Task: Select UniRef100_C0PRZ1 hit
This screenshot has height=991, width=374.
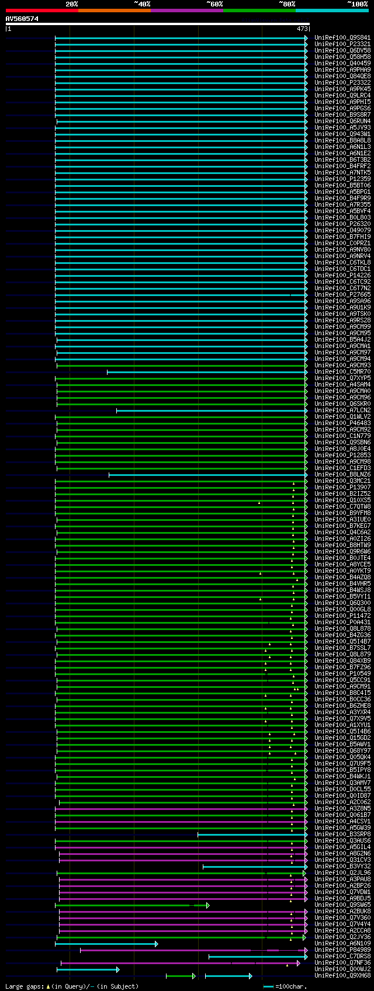Action: [342, 243]
